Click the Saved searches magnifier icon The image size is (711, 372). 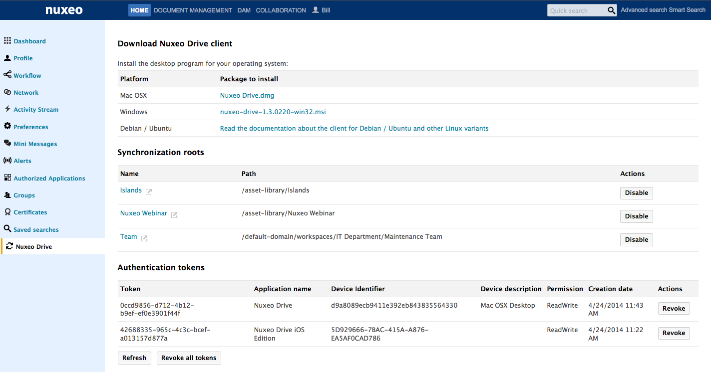pos(7,229)
